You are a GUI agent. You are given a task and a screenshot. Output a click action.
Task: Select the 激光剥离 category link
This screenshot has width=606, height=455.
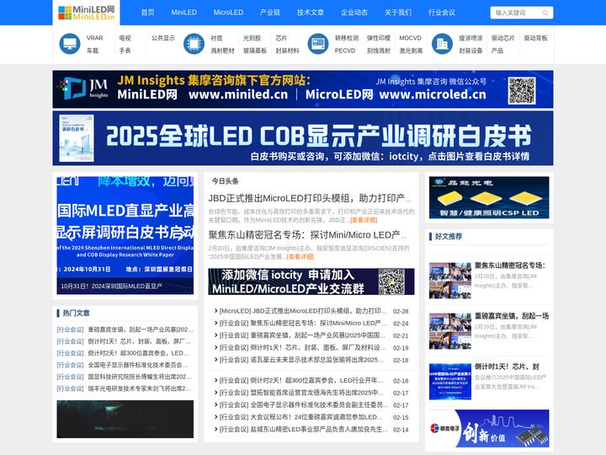click(x=411, y=51)
